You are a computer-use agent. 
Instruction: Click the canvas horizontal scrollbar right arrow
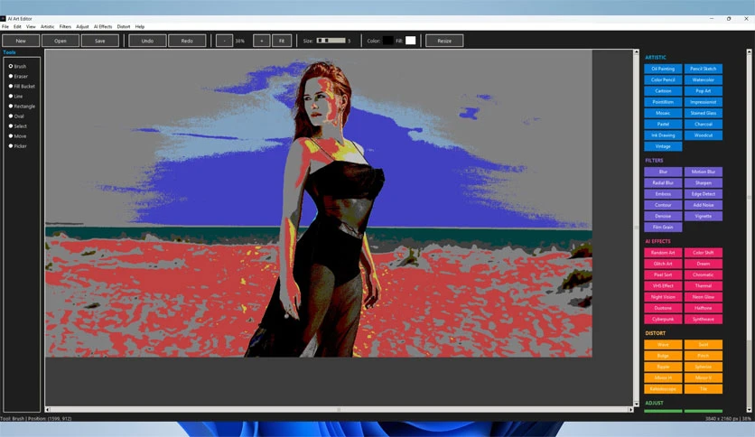tap(630, 410)
